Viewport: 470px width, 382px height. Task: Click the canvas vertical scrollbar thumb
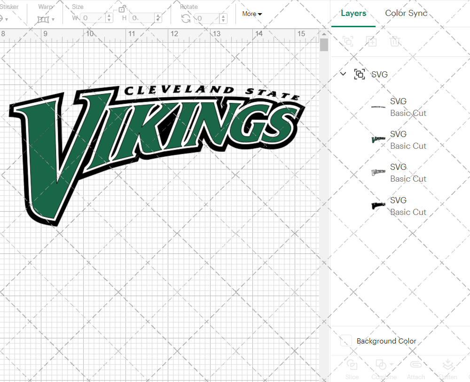click(324, 45)
